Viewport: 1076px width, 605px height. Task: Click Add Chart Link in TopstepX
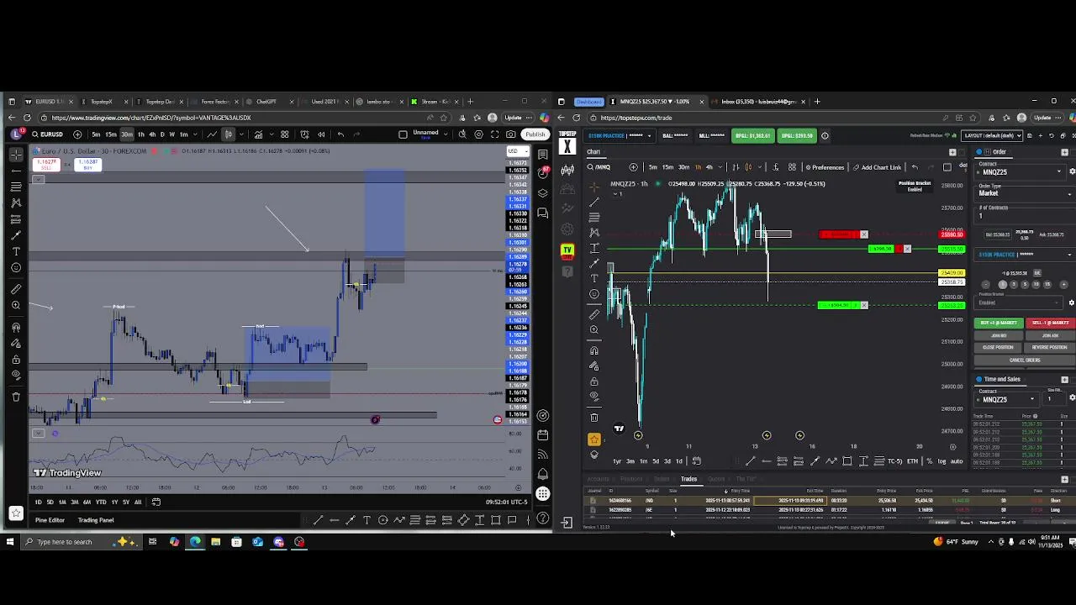[877, 167]
